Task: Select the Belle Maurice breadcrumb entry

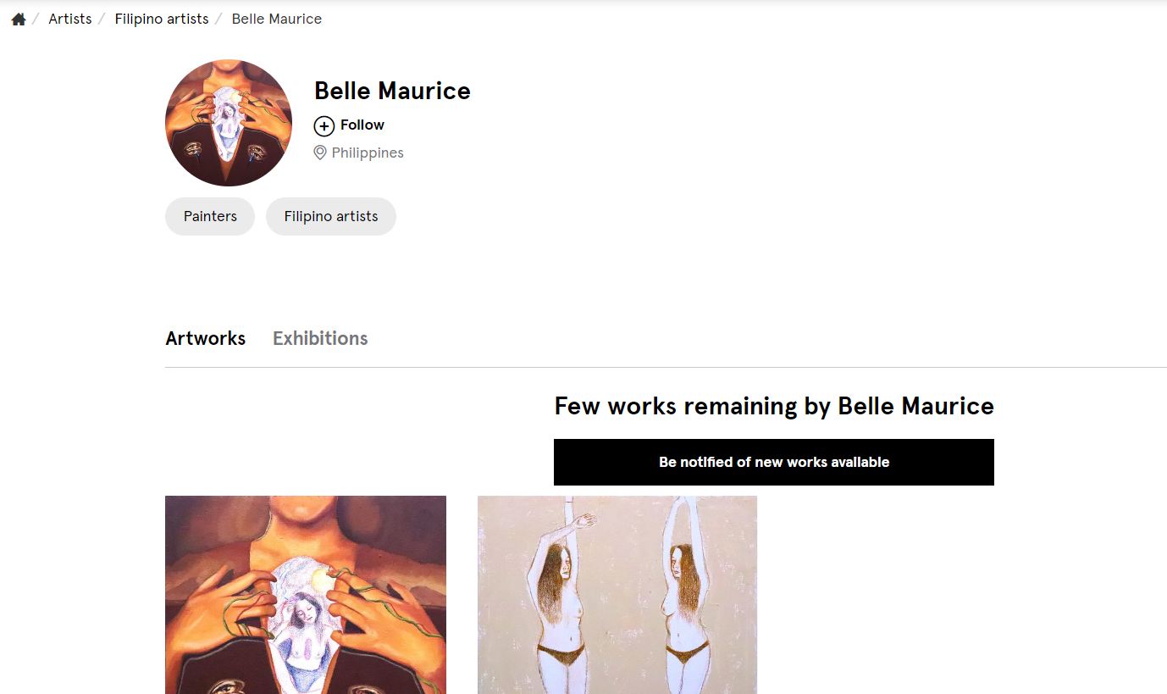Action: coord(276,18)
